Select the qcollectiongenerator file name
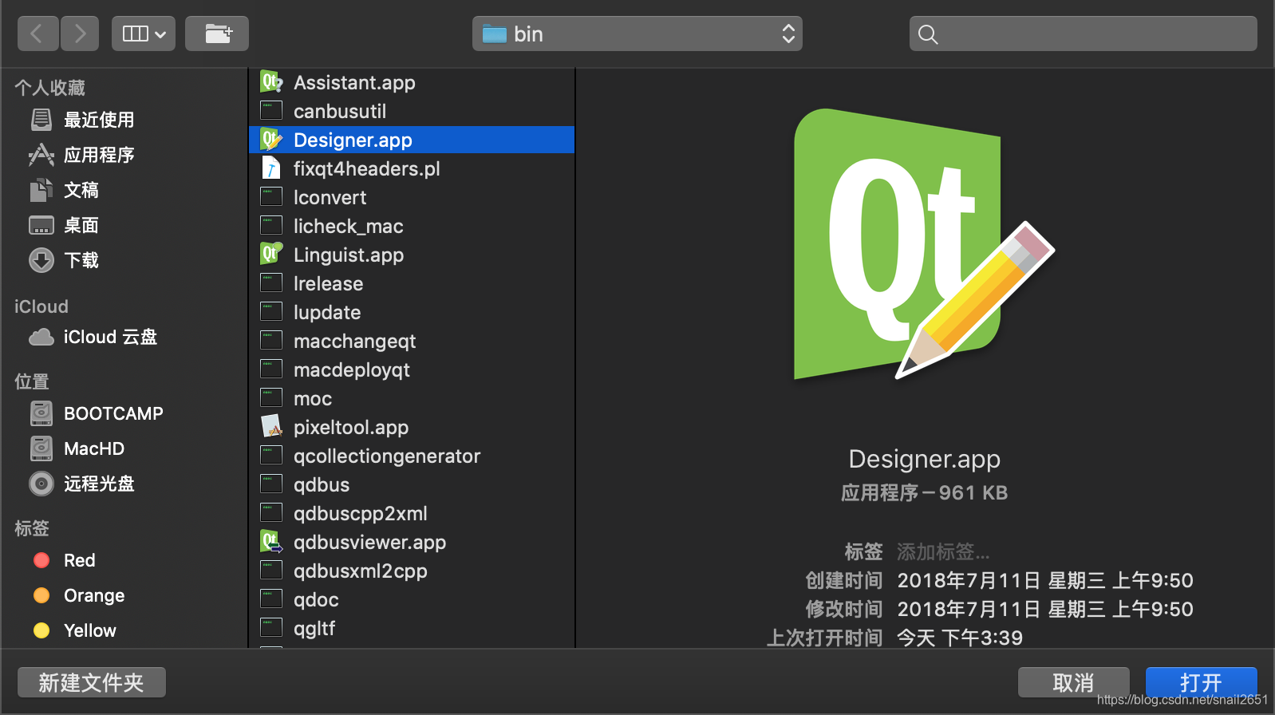The width and height of the screenshot is (1275, 715). [387, 456]
